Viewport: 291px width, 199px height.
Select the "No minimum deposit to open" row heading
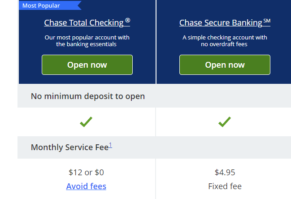(87, 96)
